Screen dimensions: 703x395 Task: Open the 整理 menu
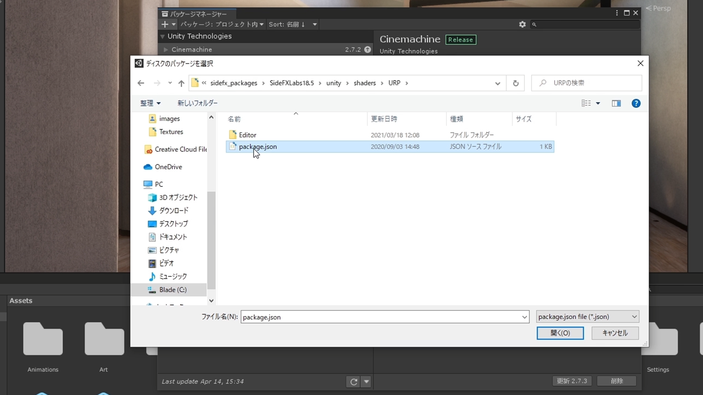click(150, 103)
